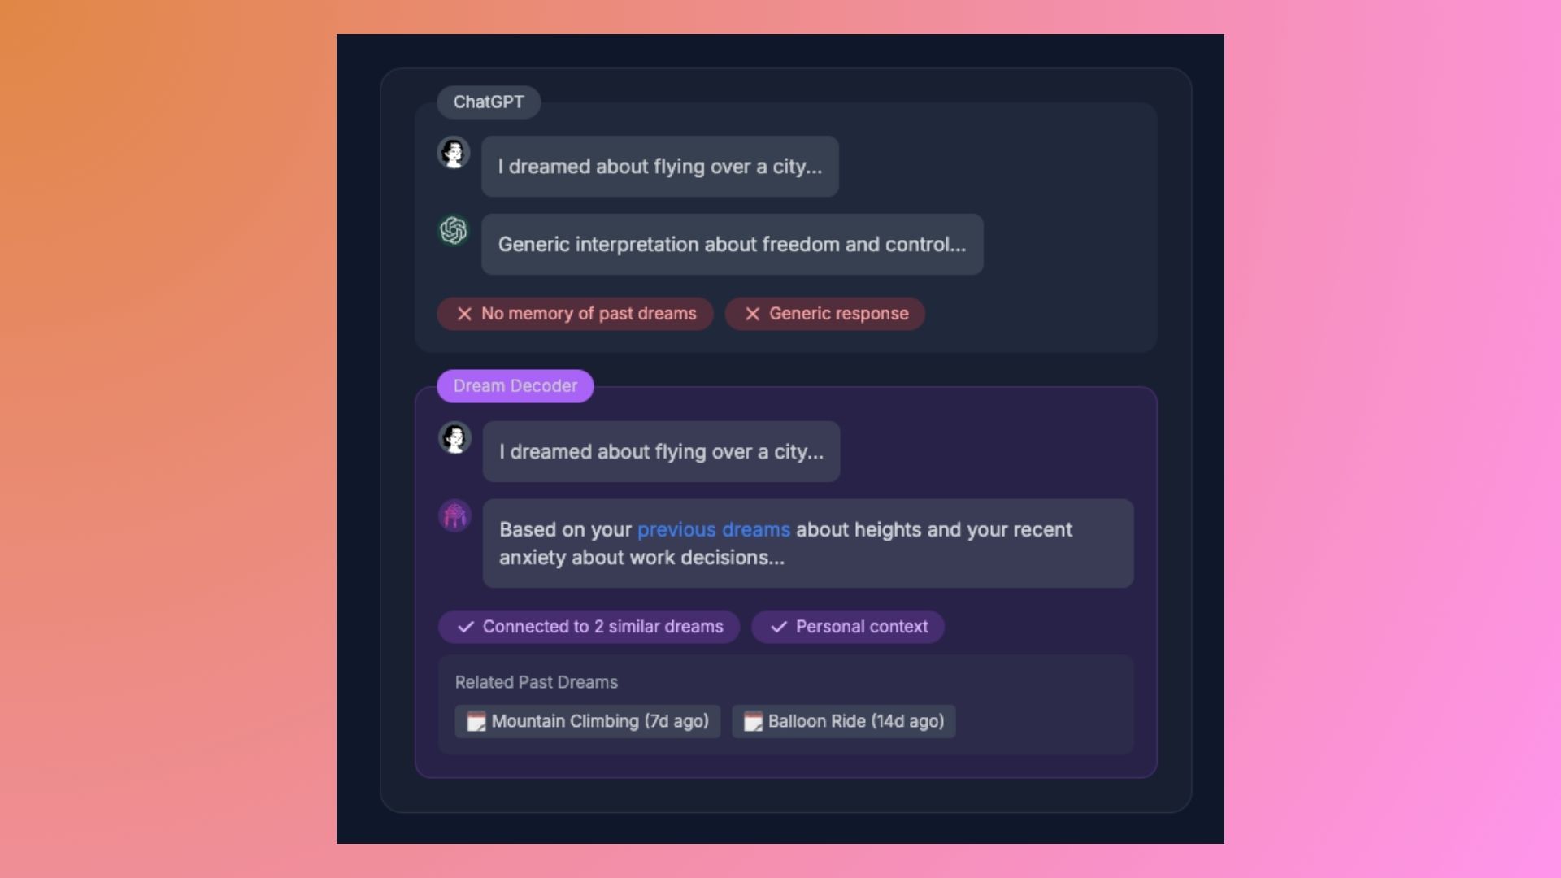Screen dimensions: 1561x878
Task: Select the Dream Decoder tab
Action: pos(515,386)
